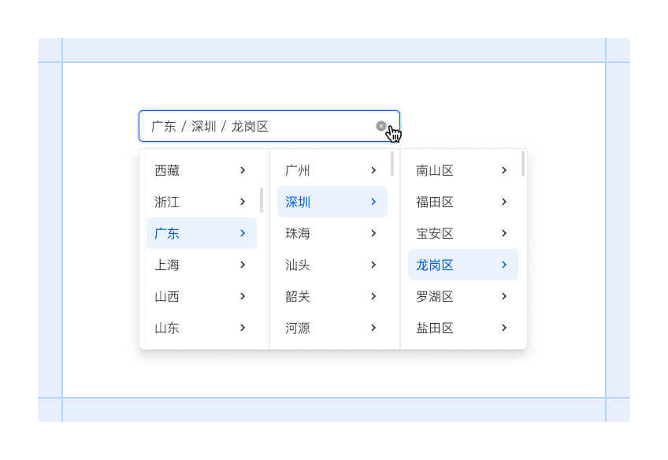
Task: Choose 韶关 in the second column
Action: pyautogui.click(x=298, y=296)
